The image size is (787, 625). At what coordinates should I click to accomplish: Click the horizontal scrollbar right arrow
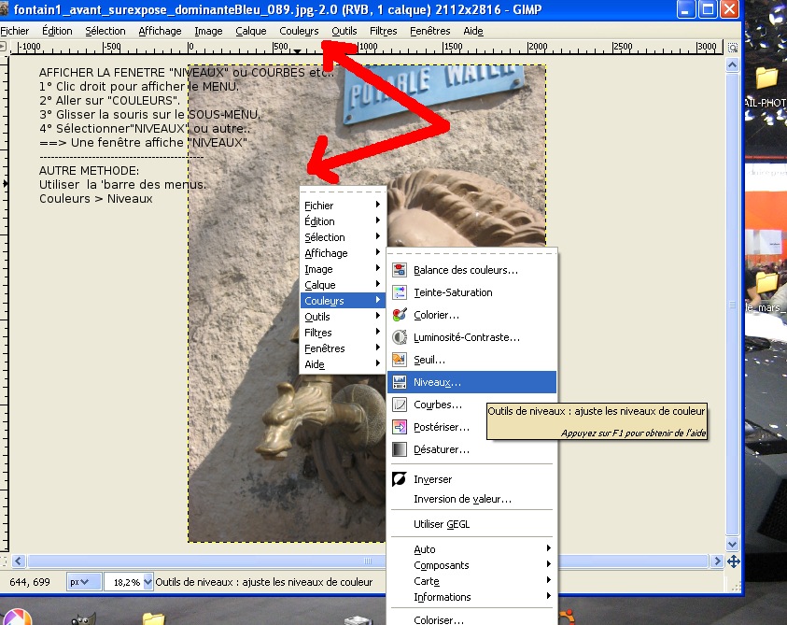[717, 561]
